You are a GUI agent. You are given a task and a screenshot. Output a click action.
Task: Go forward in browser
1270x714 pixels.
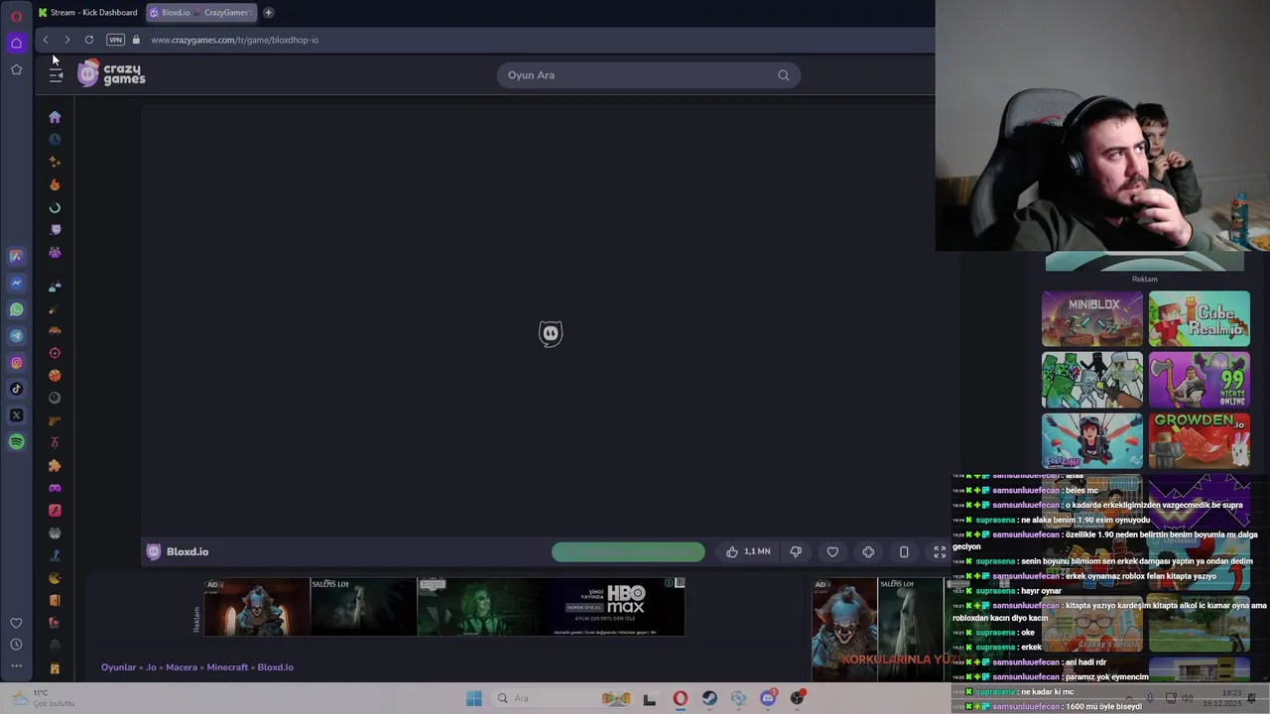(x=66, y=40)
